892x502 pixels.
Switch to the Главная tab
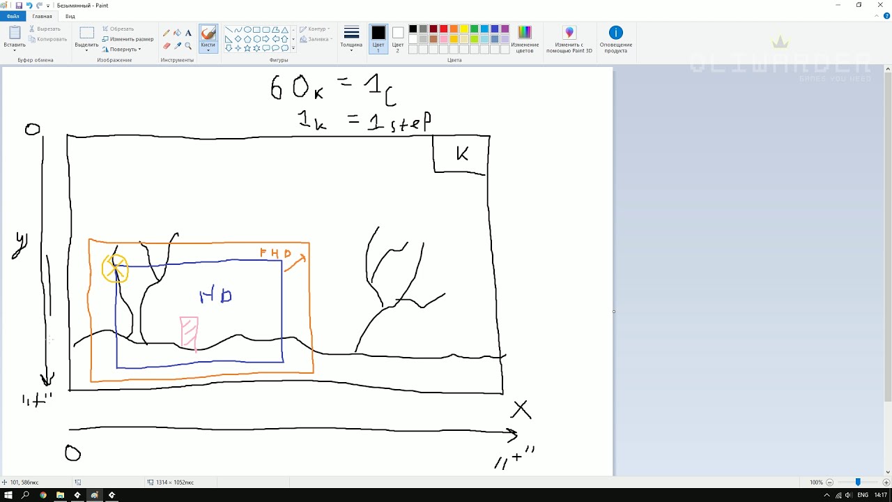pos(42,16)
